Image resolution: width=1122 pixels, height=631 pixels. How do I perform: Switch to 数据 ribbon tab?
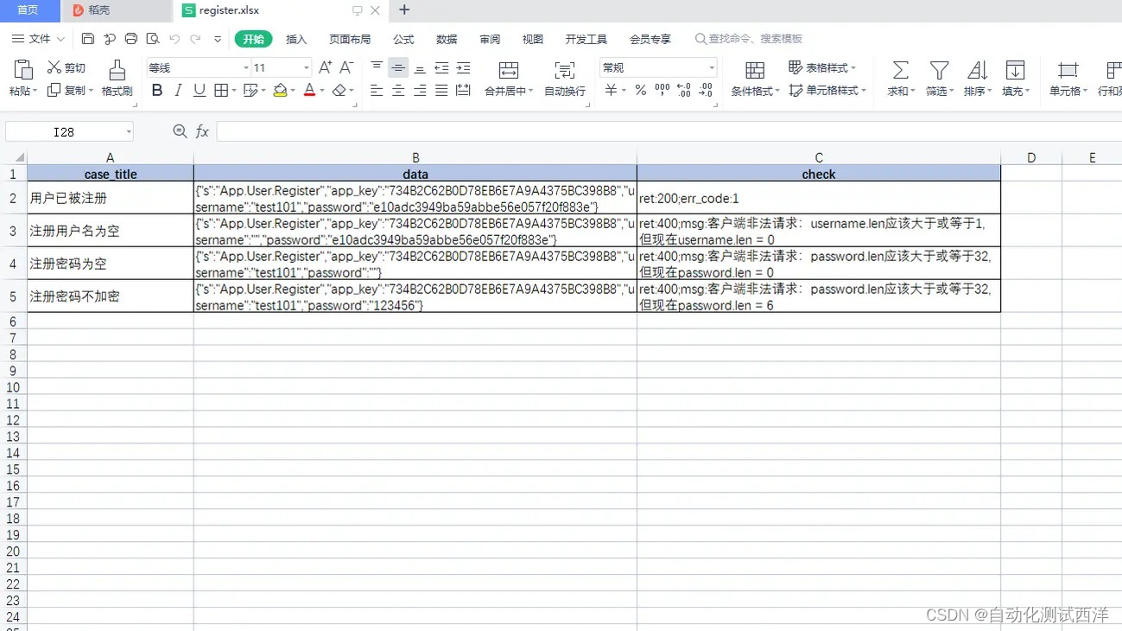click(x=447, y=39)
